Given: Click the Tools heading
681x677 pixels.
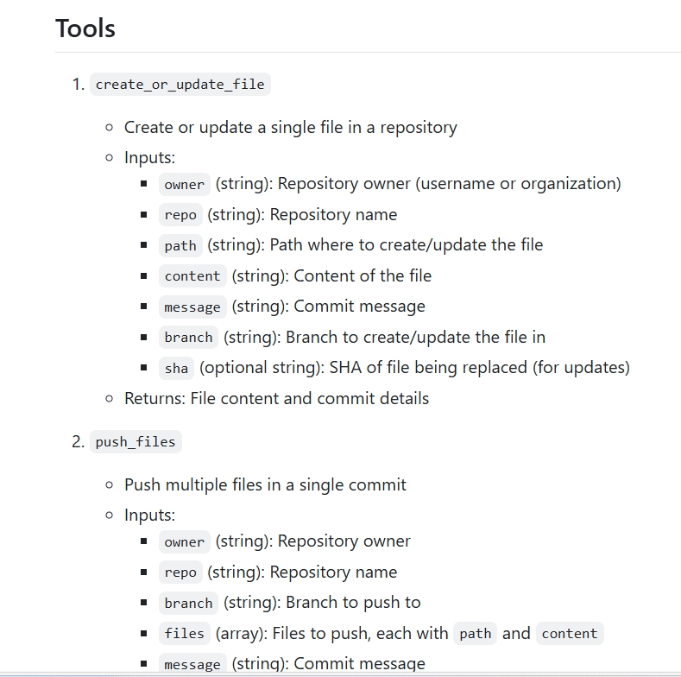Looking at the screenshot, I should [x=85, y=28].
